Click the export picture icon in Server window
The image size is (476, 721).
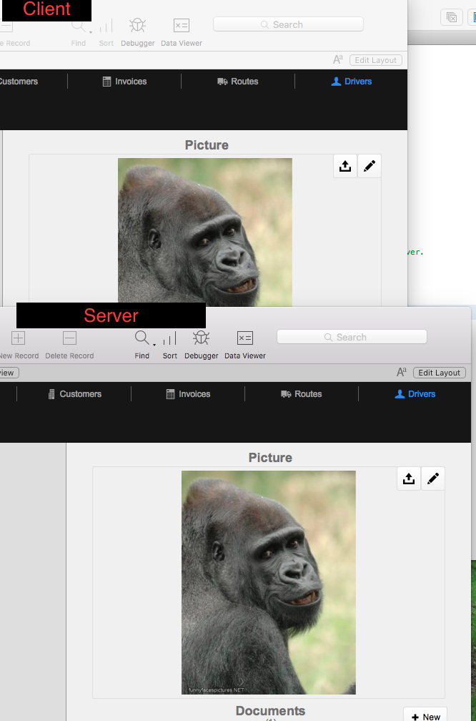[409, 479]
